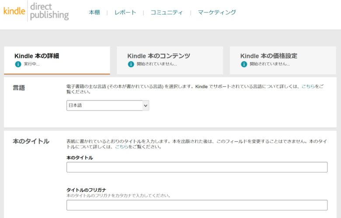
Task: Click the タイトルのフリガナ field label
Action: tap(86, 190)
